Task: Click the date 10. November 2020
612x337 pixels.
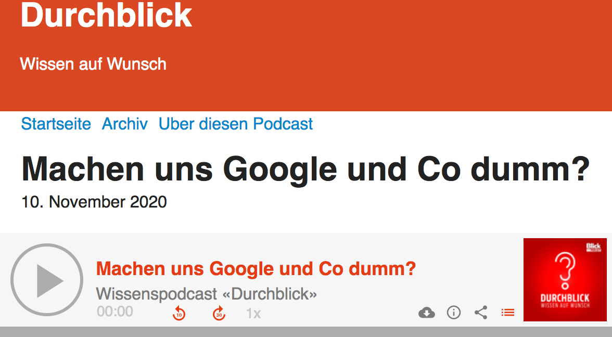Action: click(94, 202)
